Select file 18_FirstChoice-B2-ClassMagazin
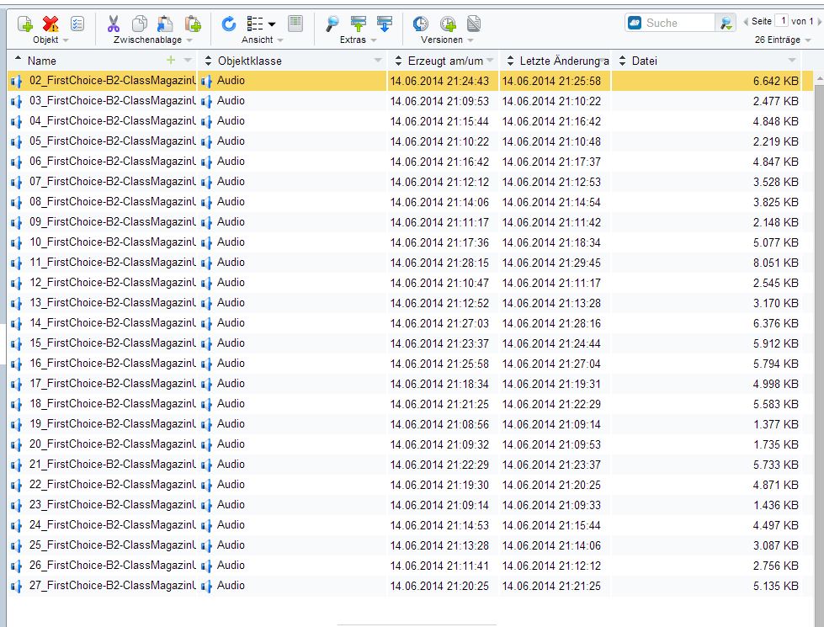Image resolution: width=824 pixels, height=627 pixels. click(113, 404)
